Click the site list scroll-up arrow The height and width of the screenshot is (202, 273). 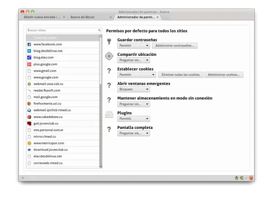coord(101,36)
